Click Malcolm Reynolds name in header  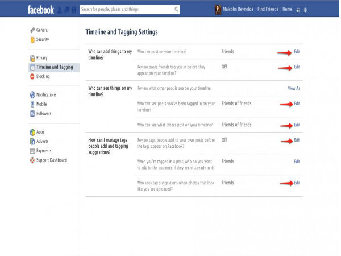point(238,9)
